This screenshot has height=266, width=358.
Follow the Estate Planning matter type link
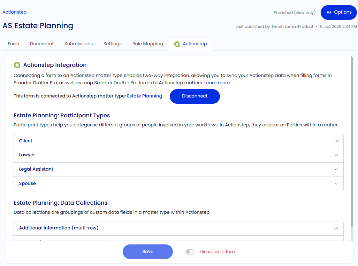point(145,96)
